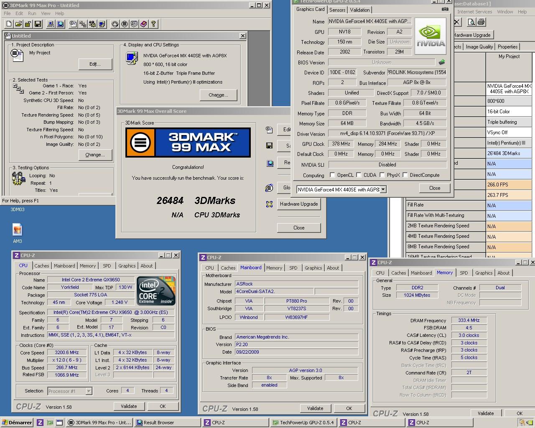Click the Save floppy disk toolbar icon
The height and width of the screenshot is (428, 535).
pyautogui.click(x=38, y=24)
